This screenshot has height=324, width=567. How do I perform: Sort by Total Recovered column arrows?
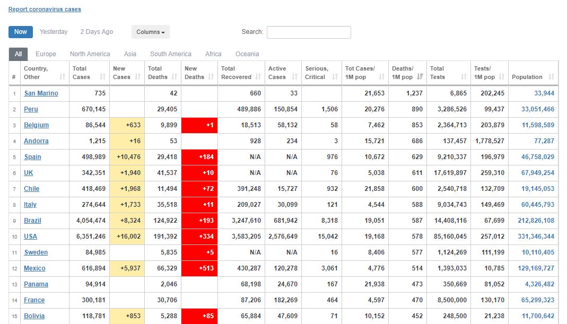tap(258, 77)
